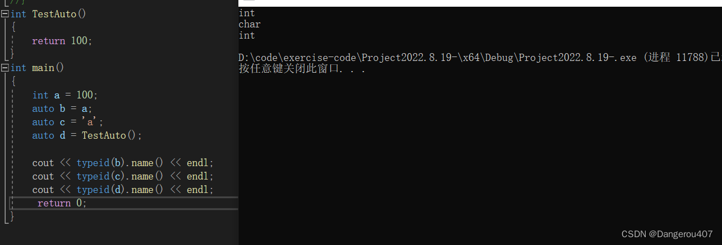Collapse the main function block
The height and width of the screenshot is (245, 722).
tap(4, 68)
